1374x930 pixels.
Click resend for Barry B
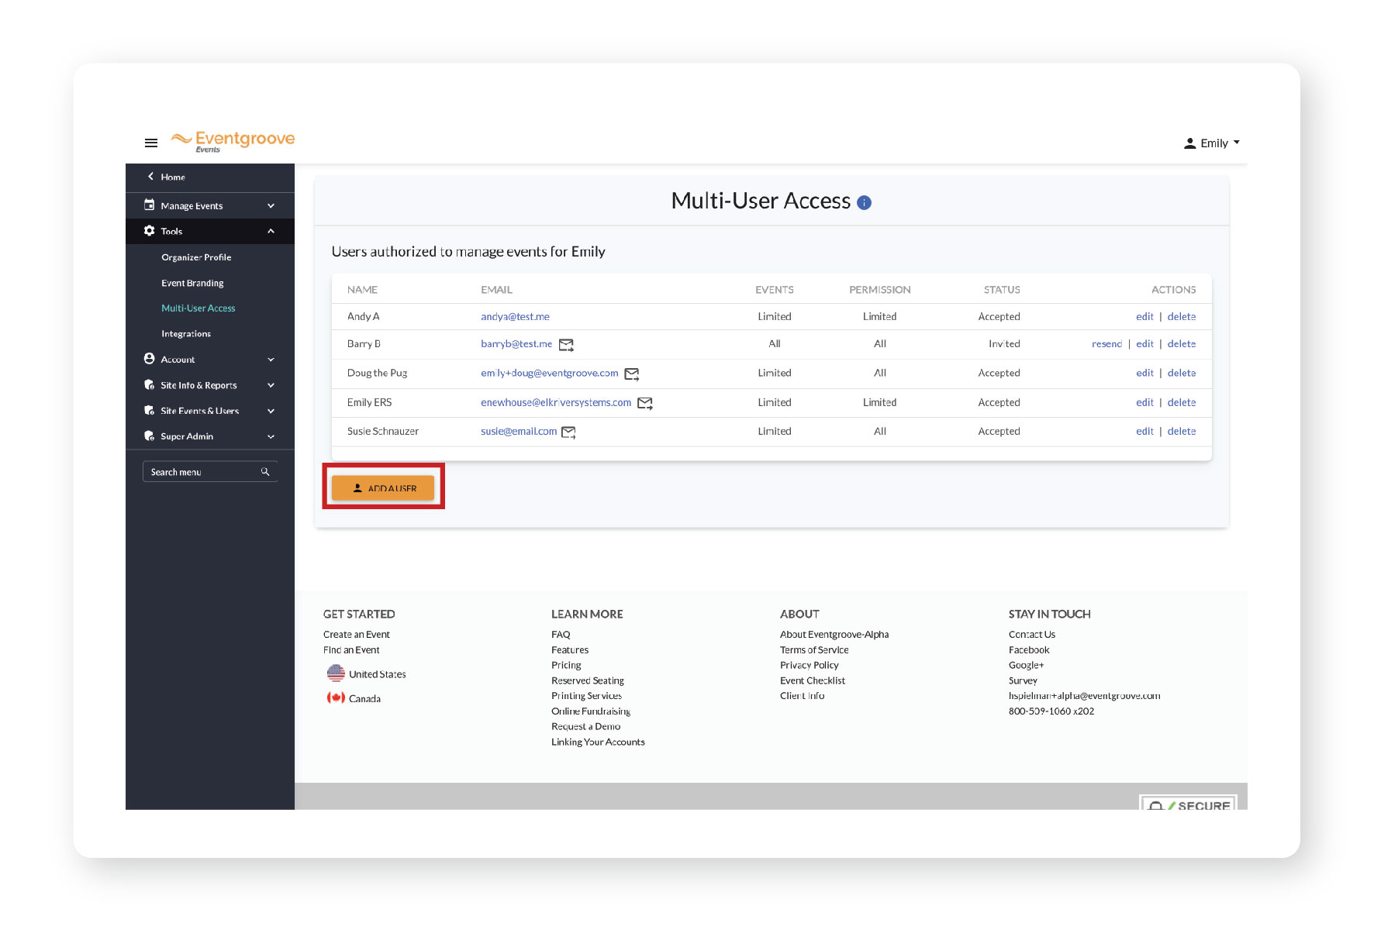click(x=1106, y=344)
